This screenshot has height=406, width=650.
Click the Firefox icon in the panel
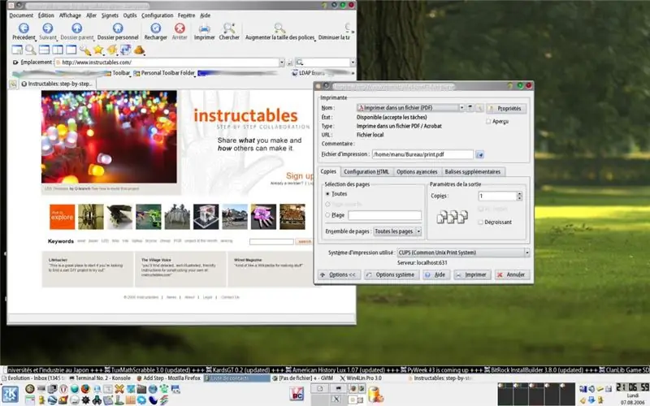pyautogui.click(x=85, y=389)
